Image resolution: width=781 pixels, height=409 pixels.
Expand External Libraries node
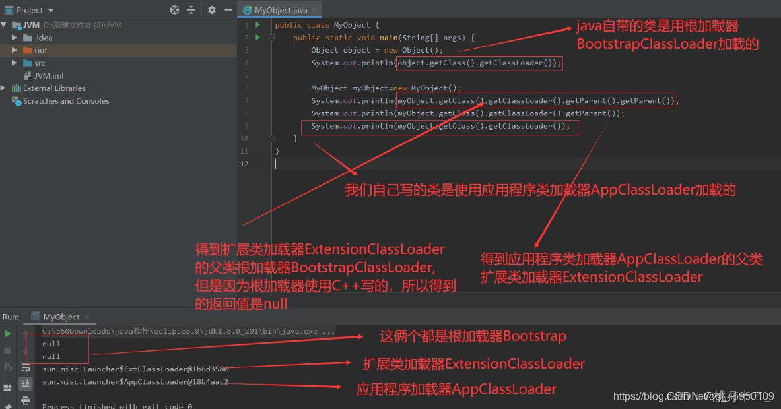coord(3,88)
